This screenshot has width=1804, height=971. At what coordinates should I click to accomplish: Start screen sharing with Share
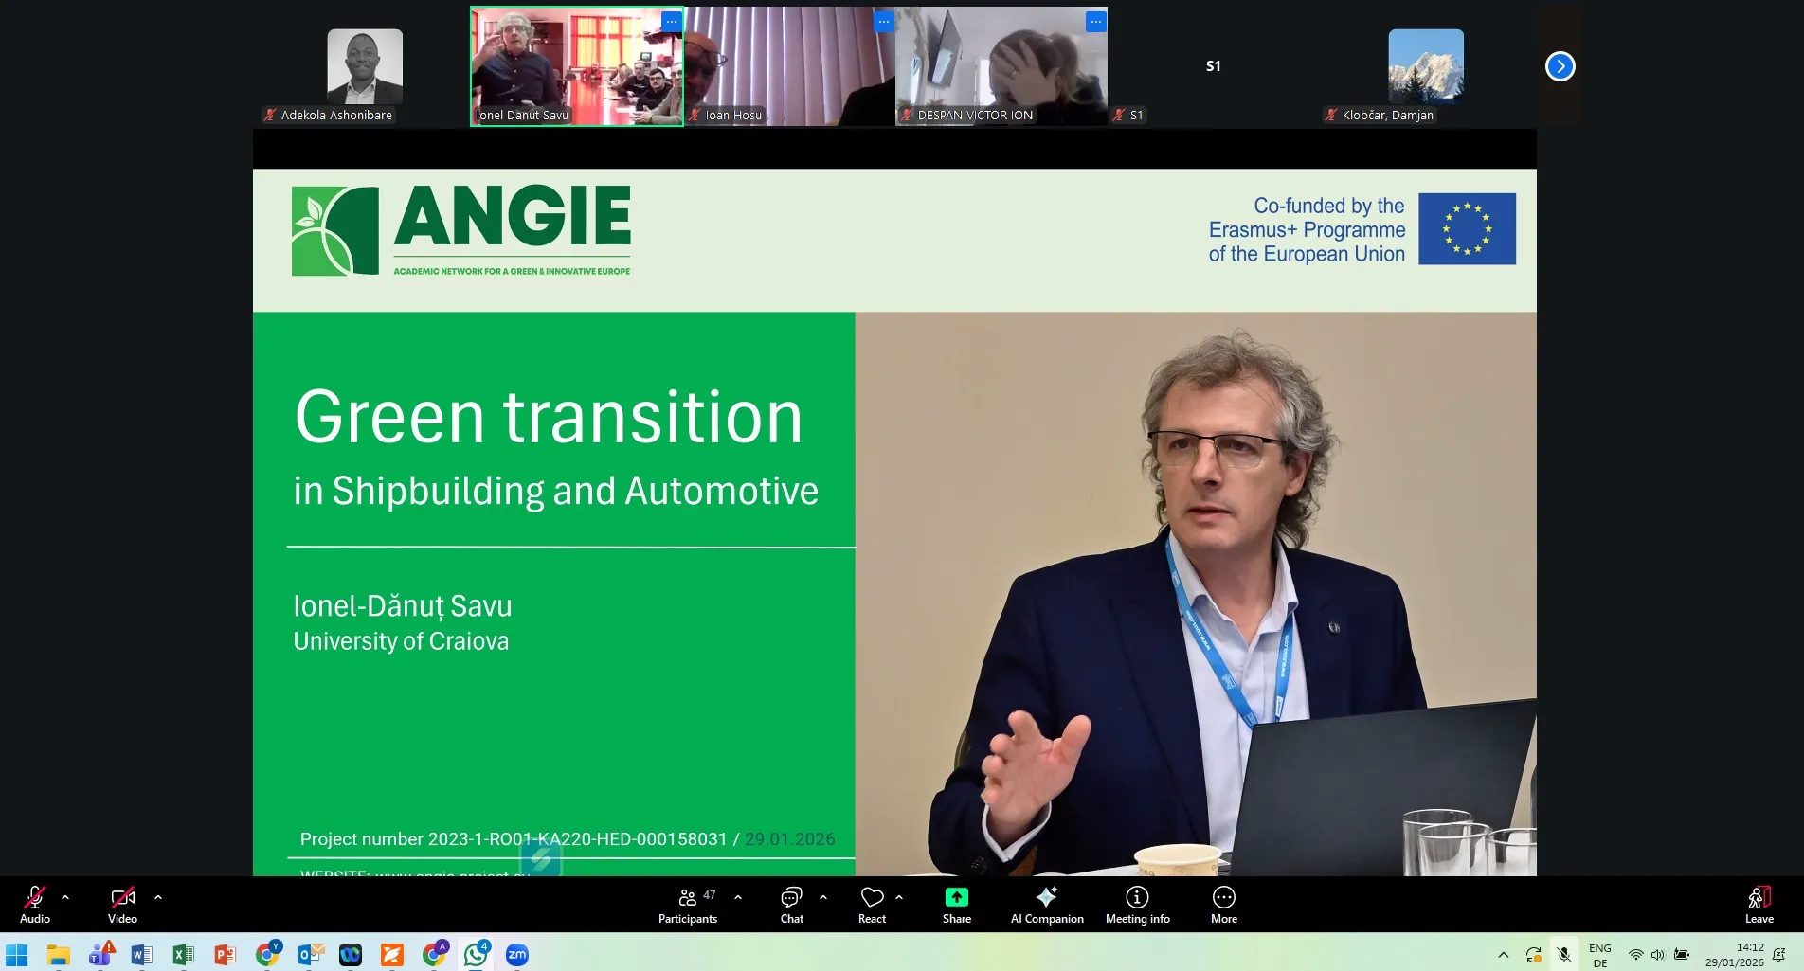tap(956, 905)
